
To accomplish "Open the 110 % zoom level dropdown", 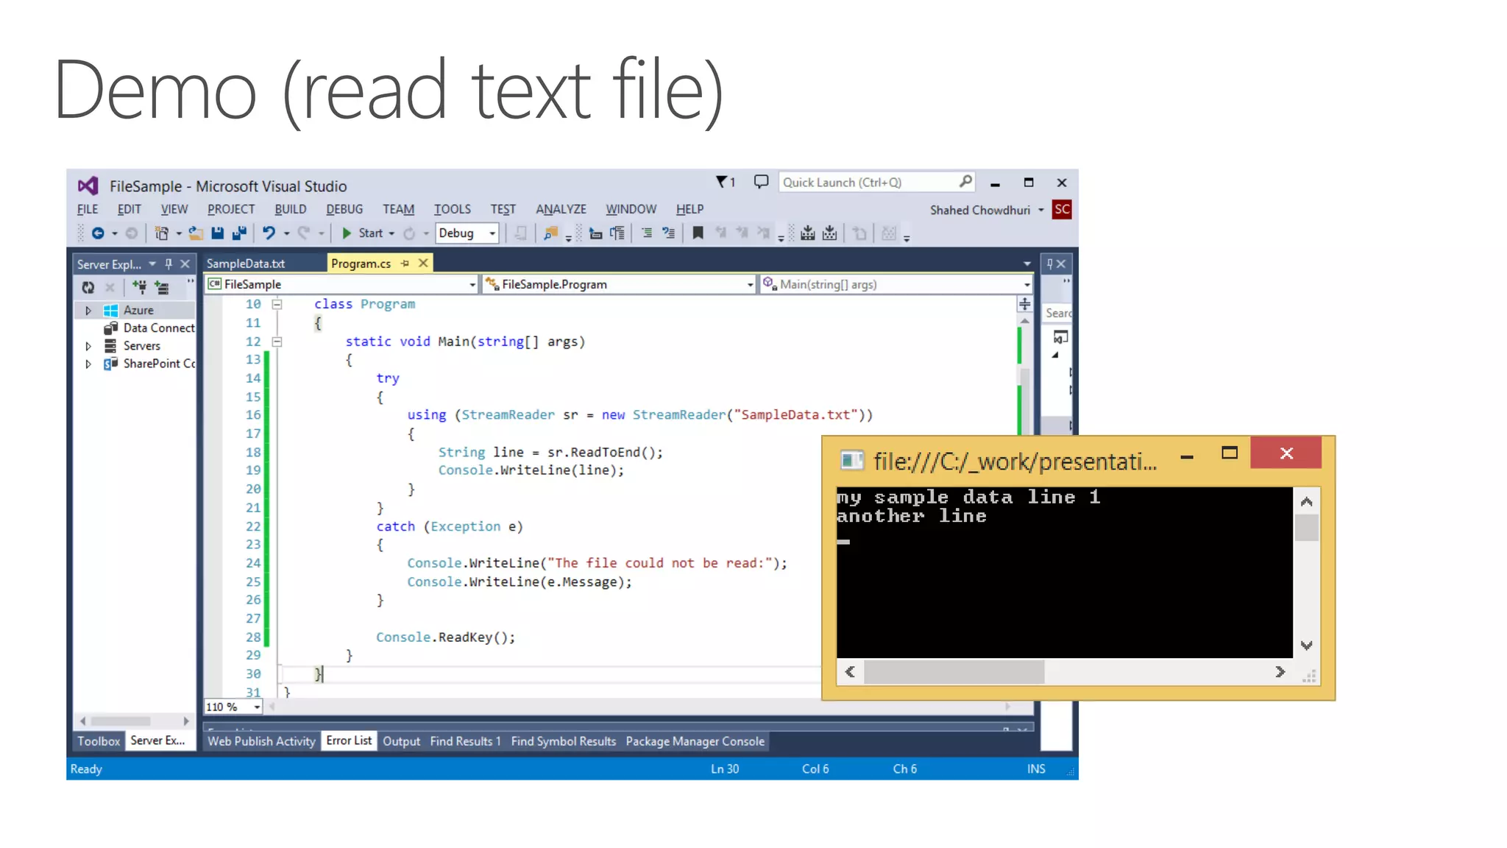I will click(257, 707).
